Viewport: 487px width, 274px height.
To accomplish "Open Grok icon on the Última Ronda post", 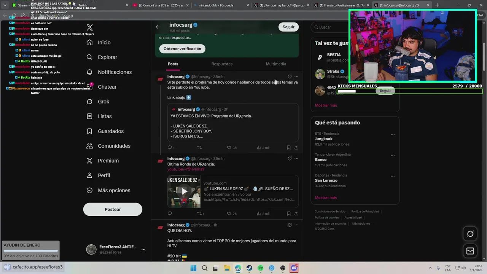I will pos(290,158).
